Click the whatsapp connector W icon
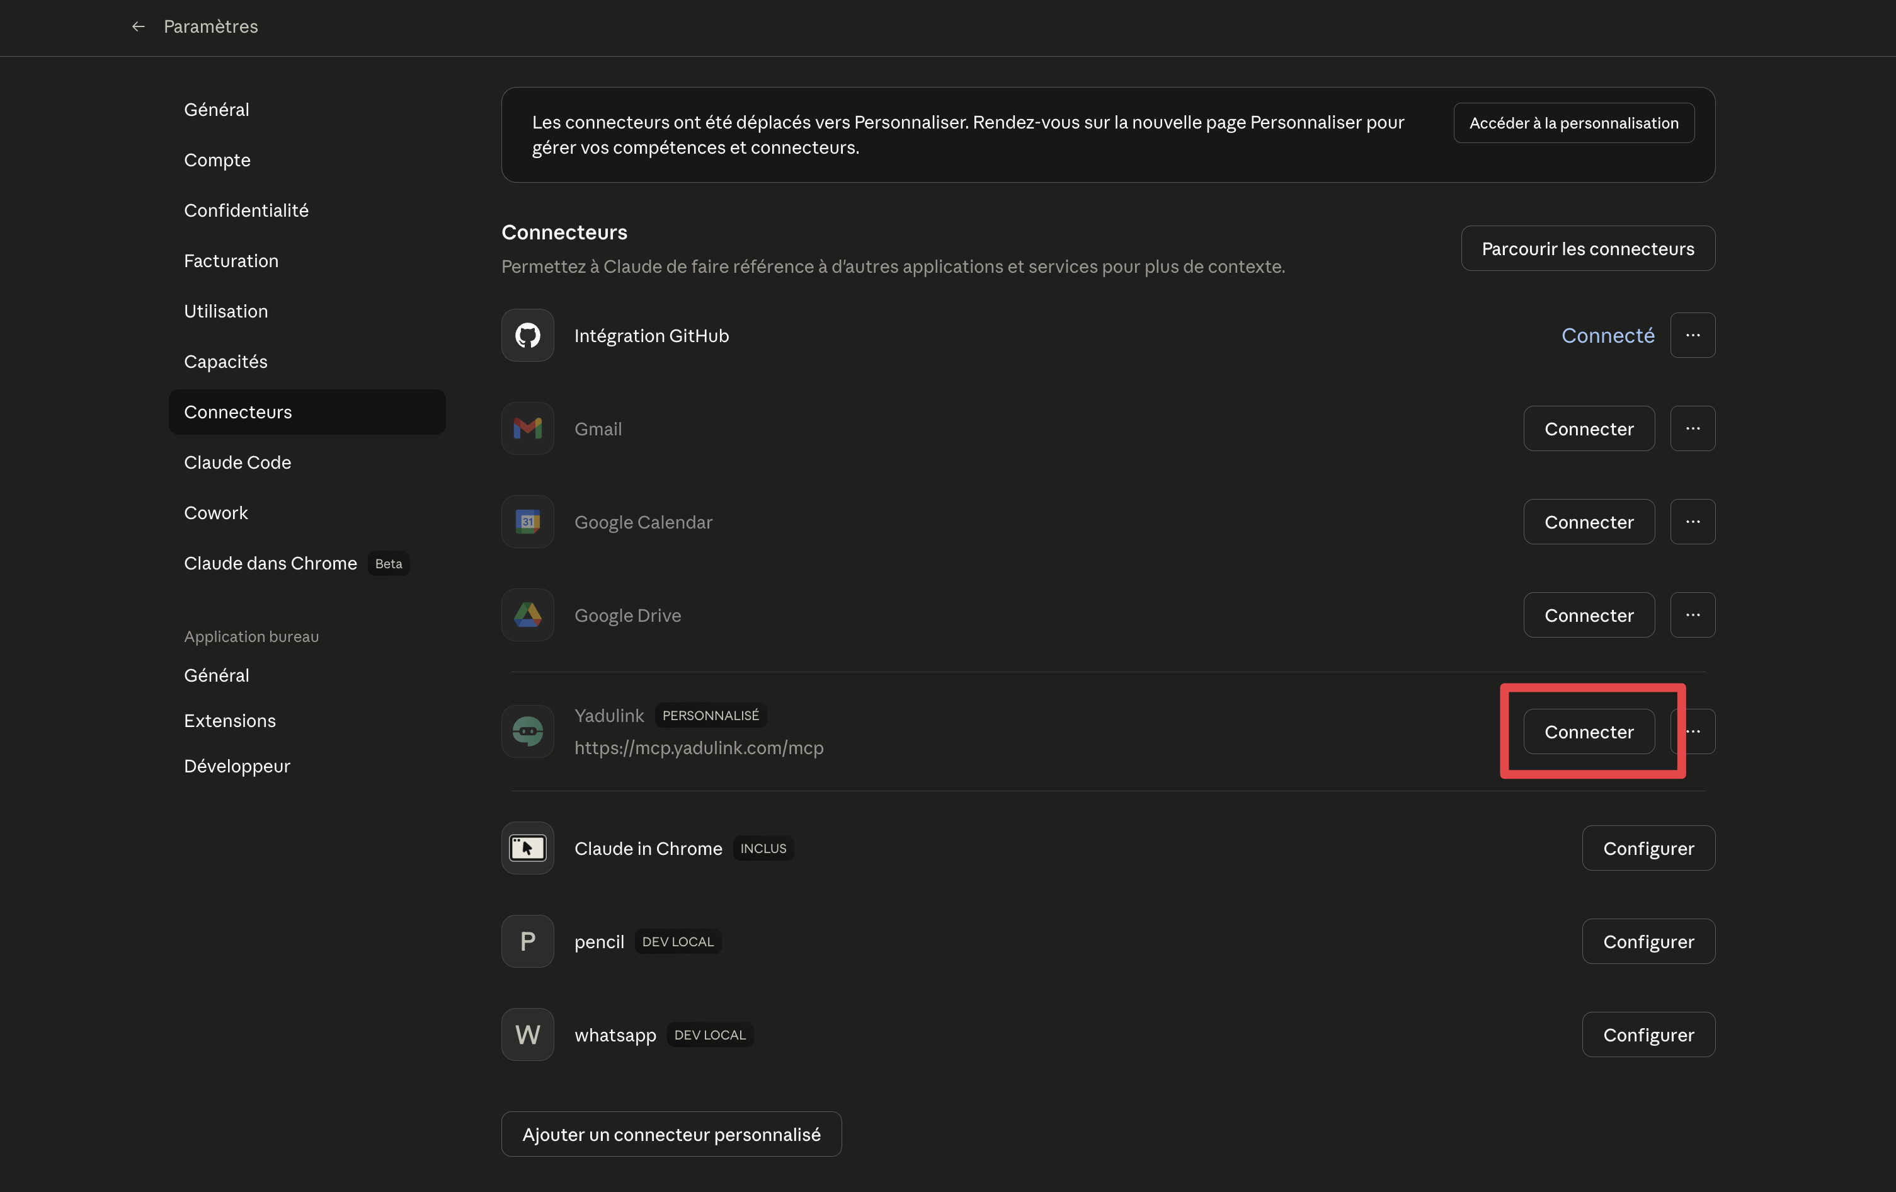 point(528,1034)
